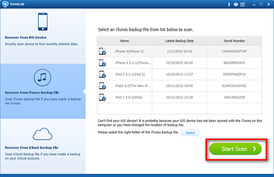
Task: Choose the iPad3 6.0 backup entry
Action: (x=179, y=86)
